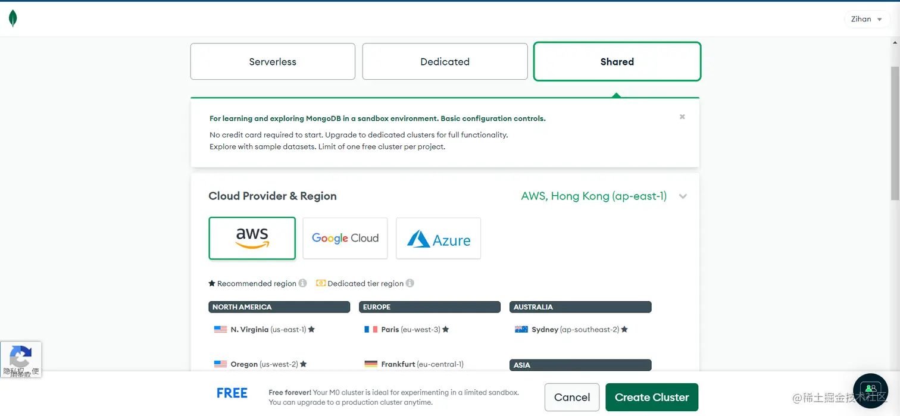The height and width of the screenshot is (416, 900).
Task: Select the Shared cluster tab
Action: pos(617,61)
